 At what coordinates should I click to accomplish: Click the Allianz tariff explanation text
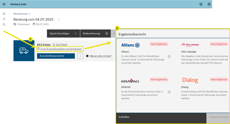click(143, 59)
